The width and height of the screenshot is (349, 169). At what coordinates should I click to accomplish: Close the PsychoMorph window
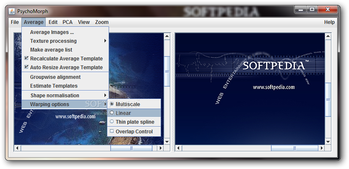(328, 10)
